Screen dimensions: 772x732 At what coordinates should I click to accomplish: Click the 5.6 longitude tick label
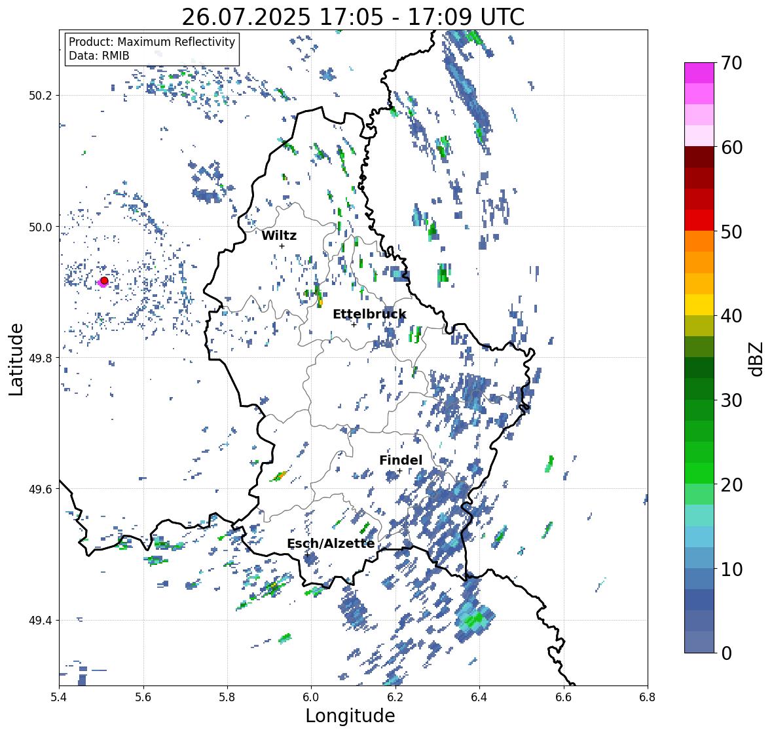[143, 697]
